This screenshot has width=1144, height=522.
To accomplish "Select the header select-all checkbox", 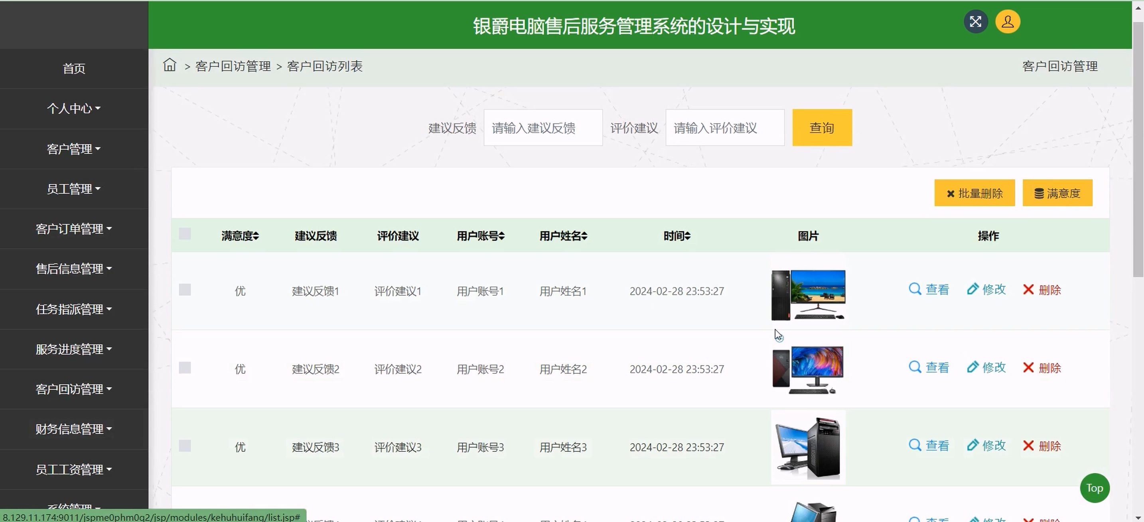I will click(x=185, y=234).
